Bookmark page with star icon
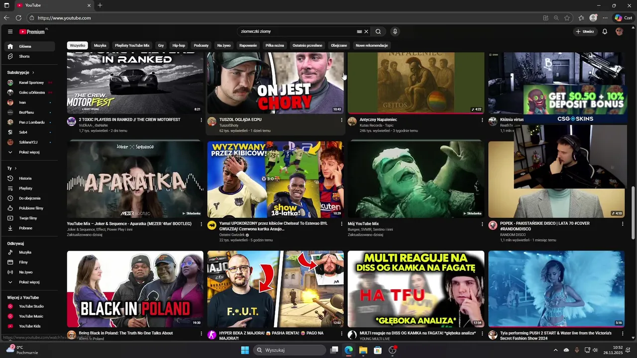Viewport: 637px width, 358px height. (567, 18)
